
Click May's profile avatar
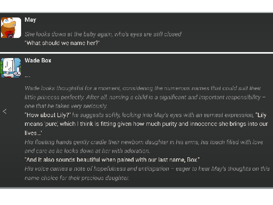(x=11, y=28)
